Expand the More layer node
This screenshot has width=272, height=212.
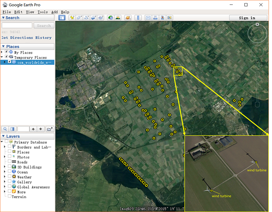click(5, 192)
